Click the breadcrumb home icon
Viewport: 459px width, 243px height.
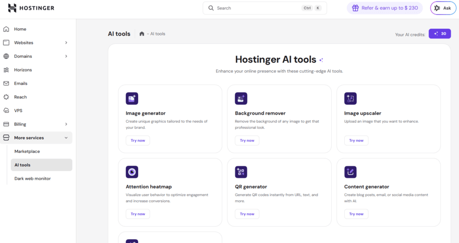142,34
